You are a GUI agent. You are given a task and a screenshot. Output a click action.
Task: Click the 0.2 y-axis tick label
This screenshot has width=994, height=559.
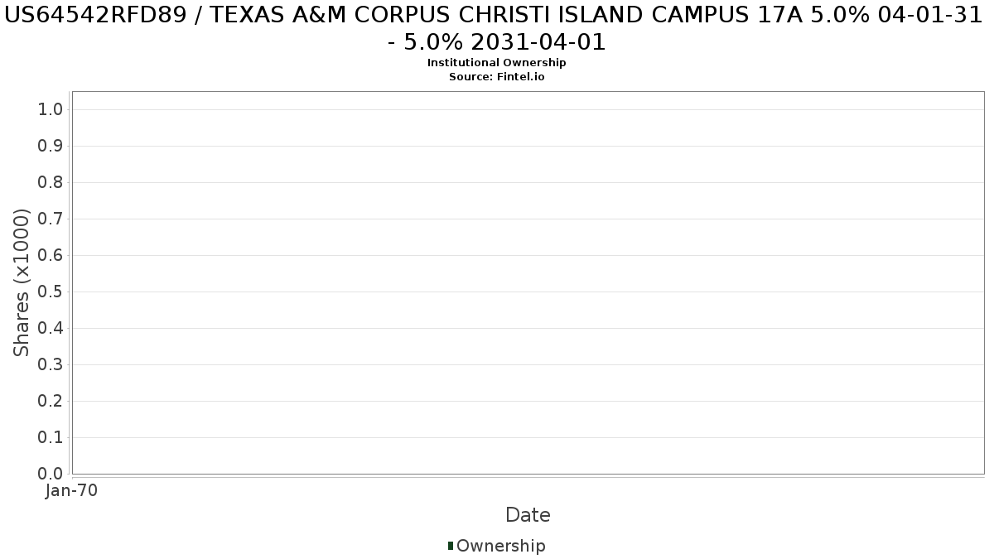51,401
